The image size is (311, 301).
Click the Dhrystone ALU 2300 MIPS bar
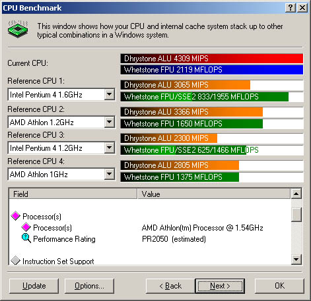[169, 138]
